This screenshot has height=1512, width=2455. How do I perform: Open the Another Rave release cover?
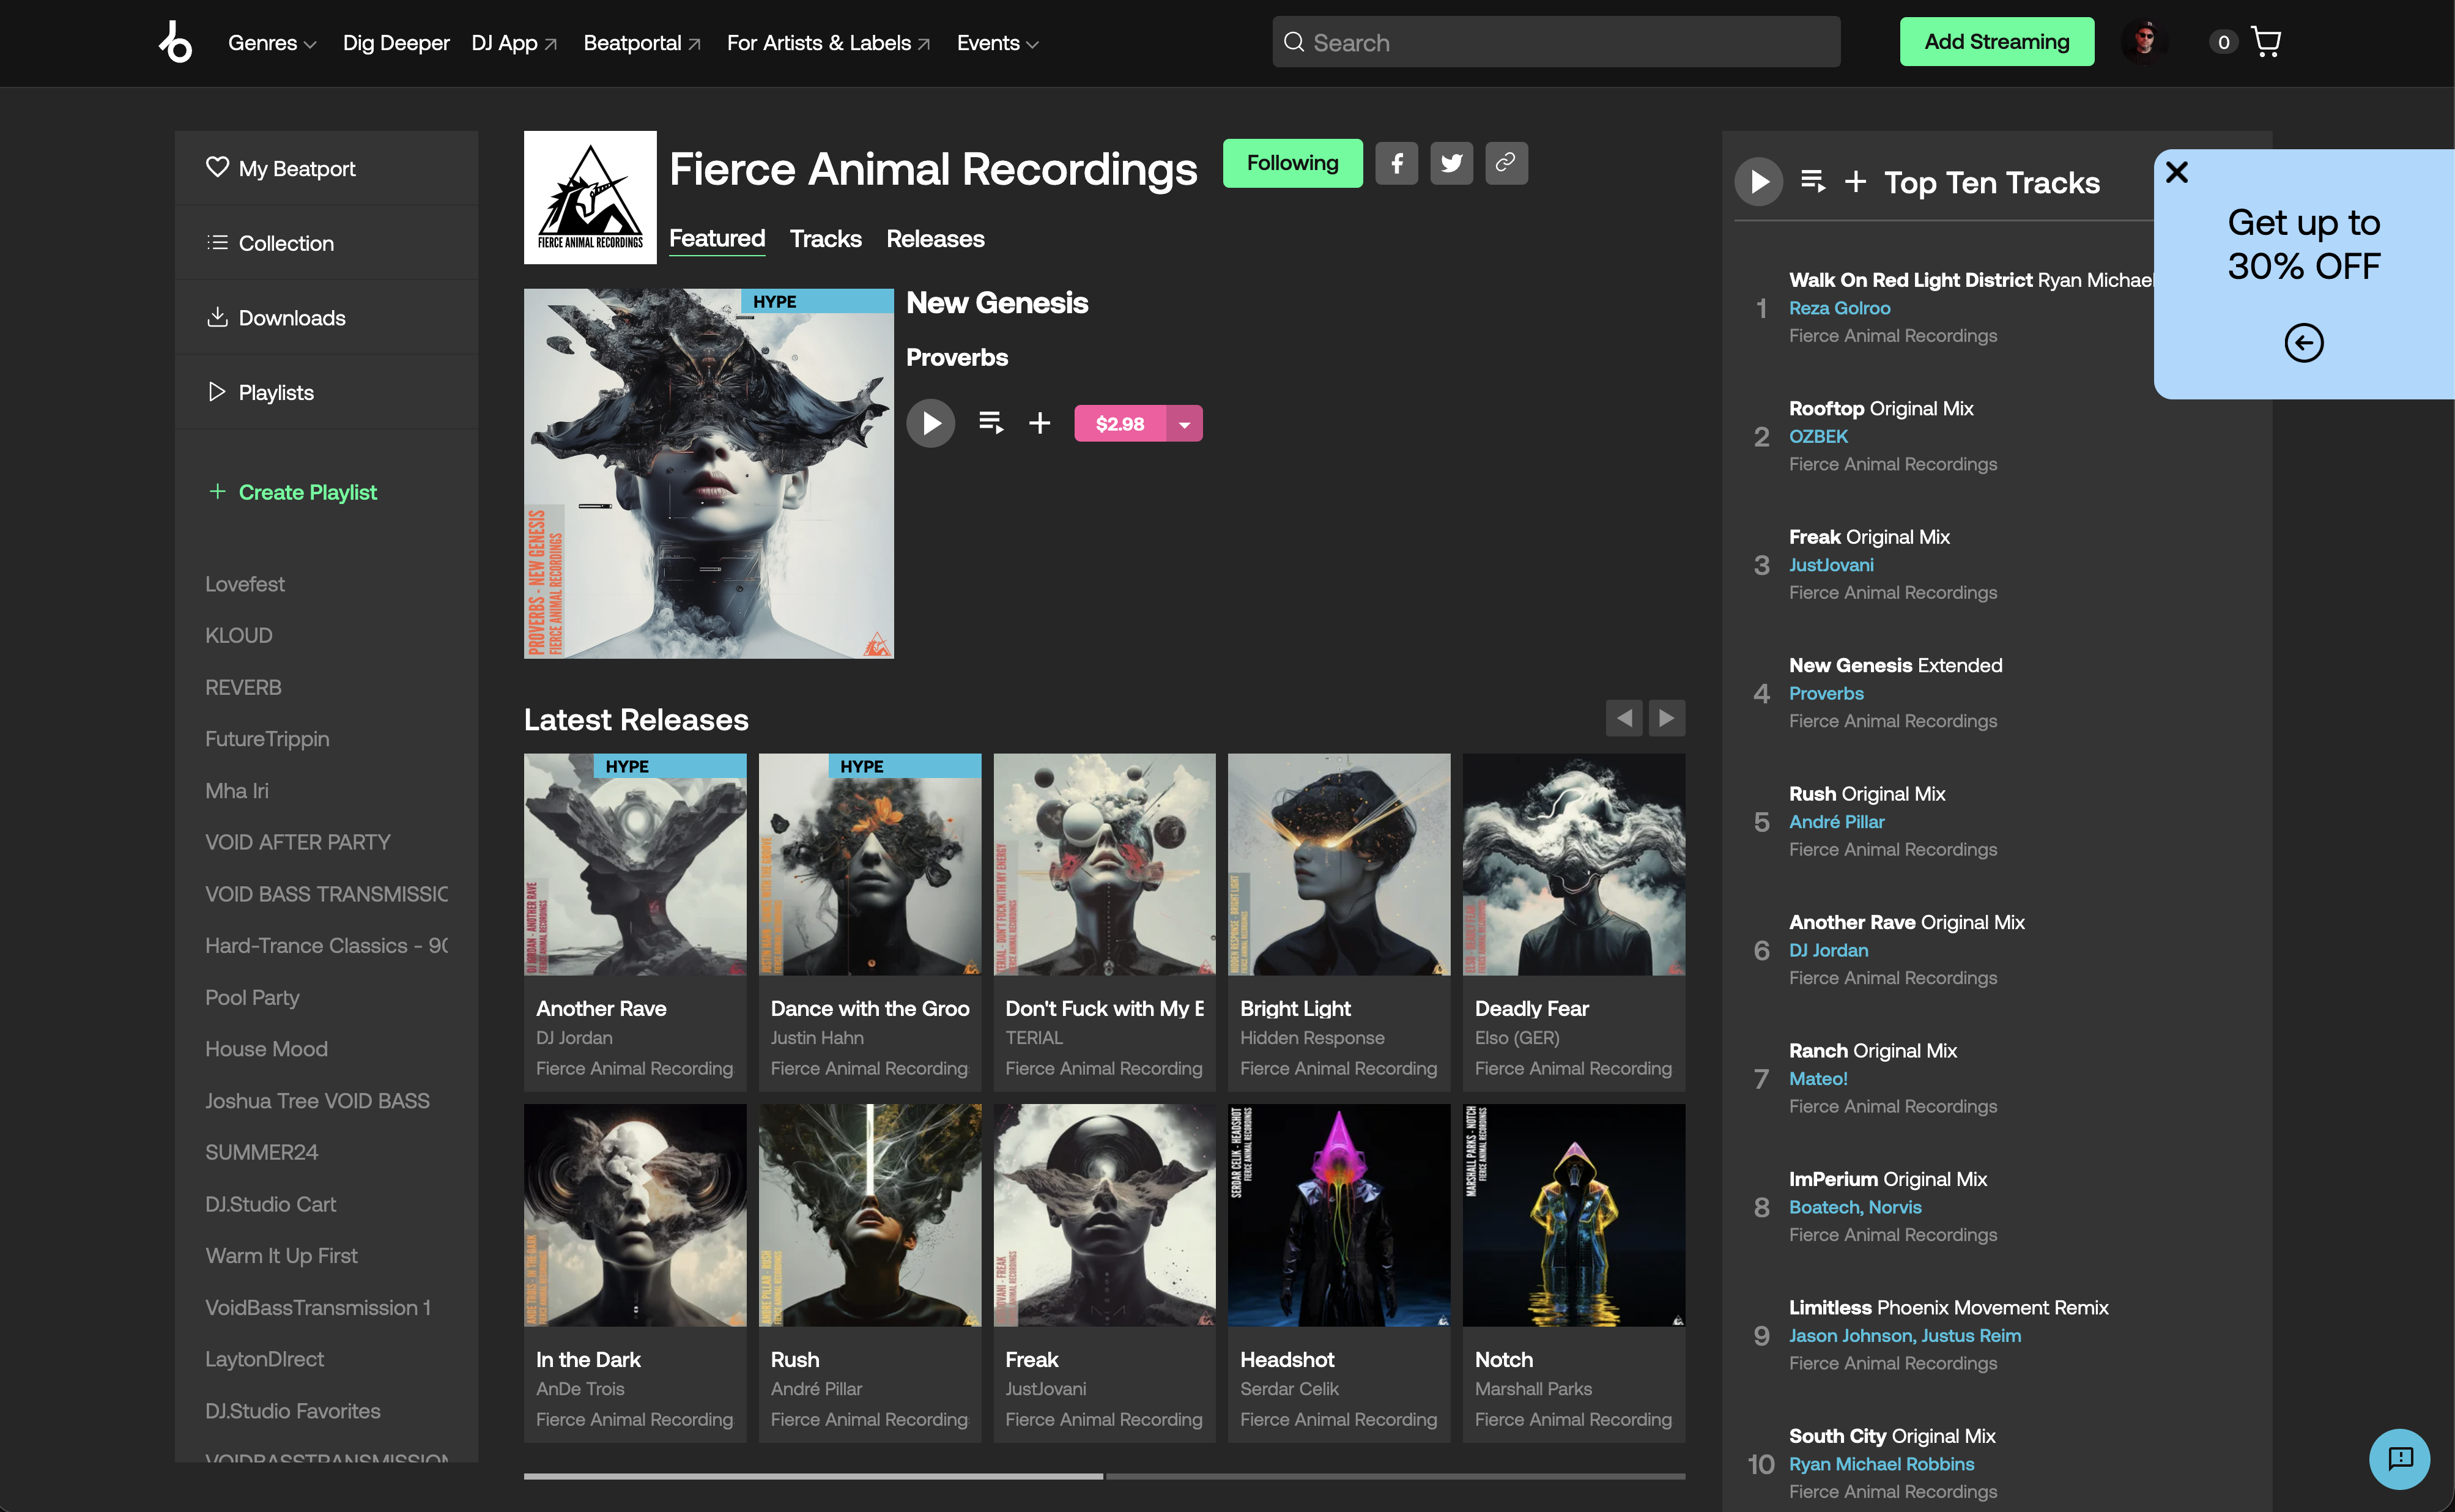pos(634,864)
